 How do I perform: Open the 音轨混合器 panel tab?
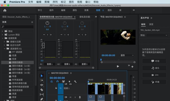click(x=85, y=17)
